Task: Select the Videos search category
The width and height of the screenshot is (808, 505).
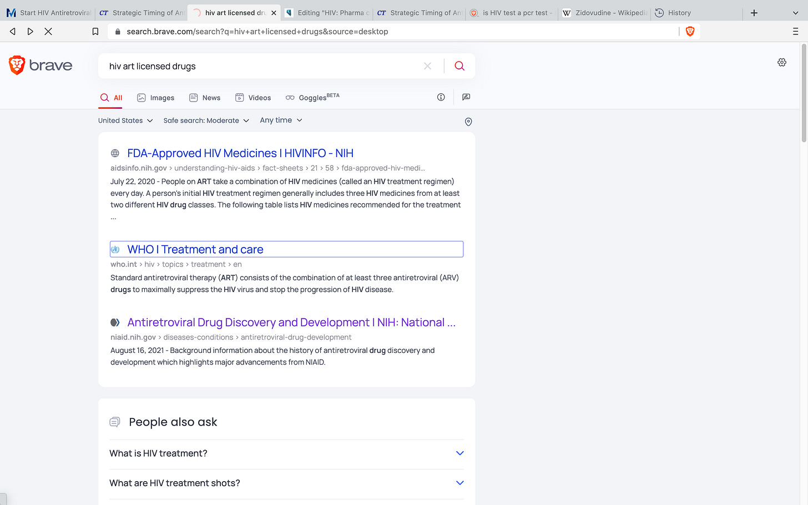Action: (x=253, y=98)
